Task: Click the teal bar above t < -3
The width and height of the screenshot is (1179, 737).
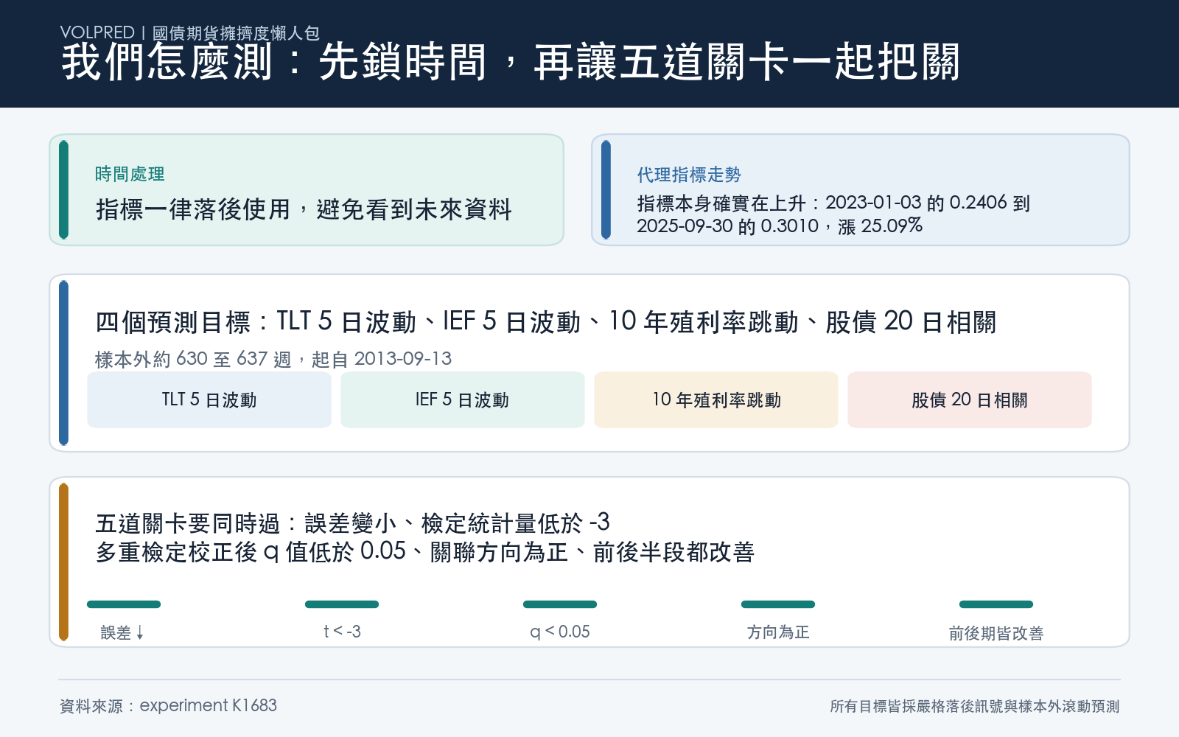Action: coord(342,604)
